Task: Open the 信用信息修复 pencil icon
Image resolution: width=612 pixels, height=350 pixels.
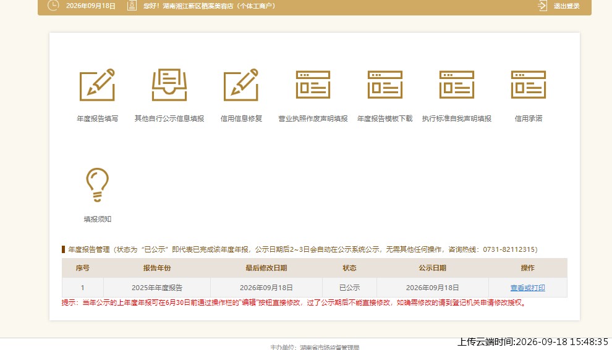Action: [x=241, y=85]
